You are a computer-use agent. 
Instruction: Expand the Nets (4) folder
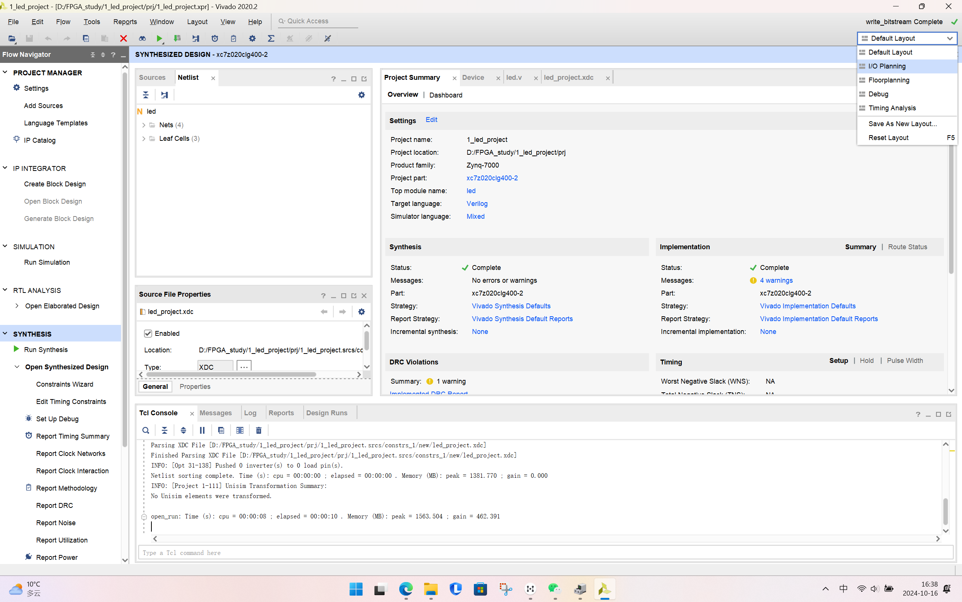(144, 125)
